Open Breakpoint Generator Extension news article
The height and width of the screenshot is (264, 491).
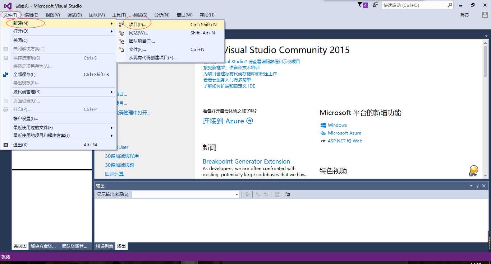coord(246,161)
